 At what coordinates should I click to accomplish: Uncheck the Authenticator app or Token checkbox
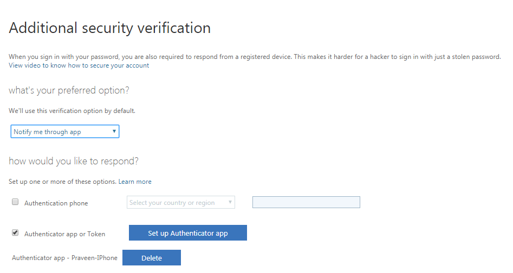[x=15, y=233]
